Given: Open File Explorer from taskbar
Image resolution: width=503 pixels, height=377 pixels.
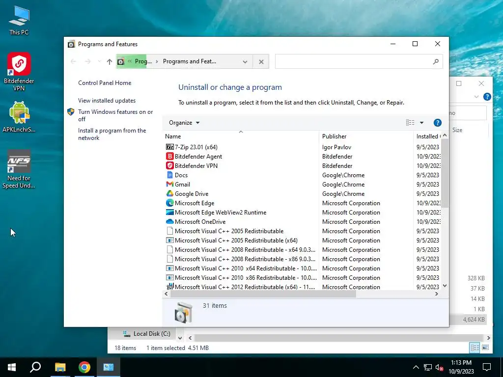Looking at the screenshot, I should (60, 367).
